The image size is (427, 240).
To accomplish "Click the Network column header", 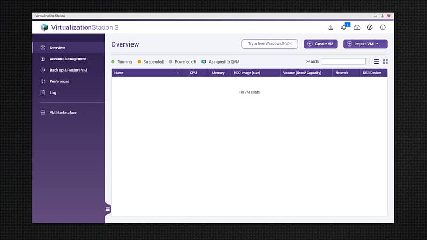I will coord(346,73).
